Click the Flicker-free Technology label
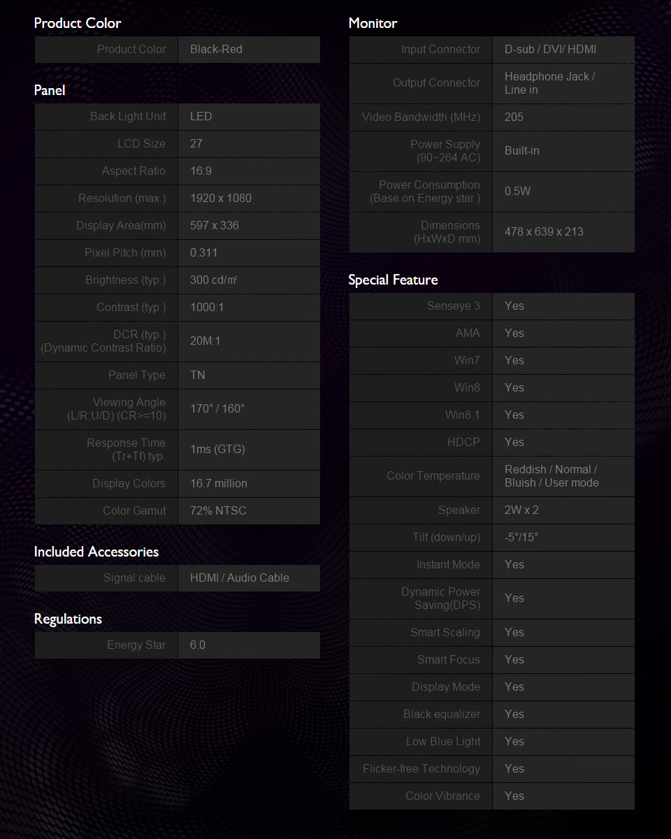The image size is (671, 839). tap(421, 769)
